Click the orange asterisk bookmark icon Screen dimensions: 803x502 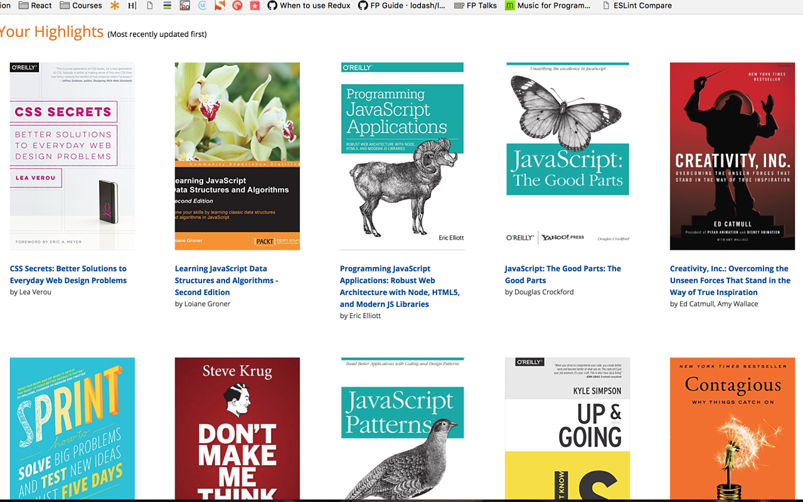[115, 6]
